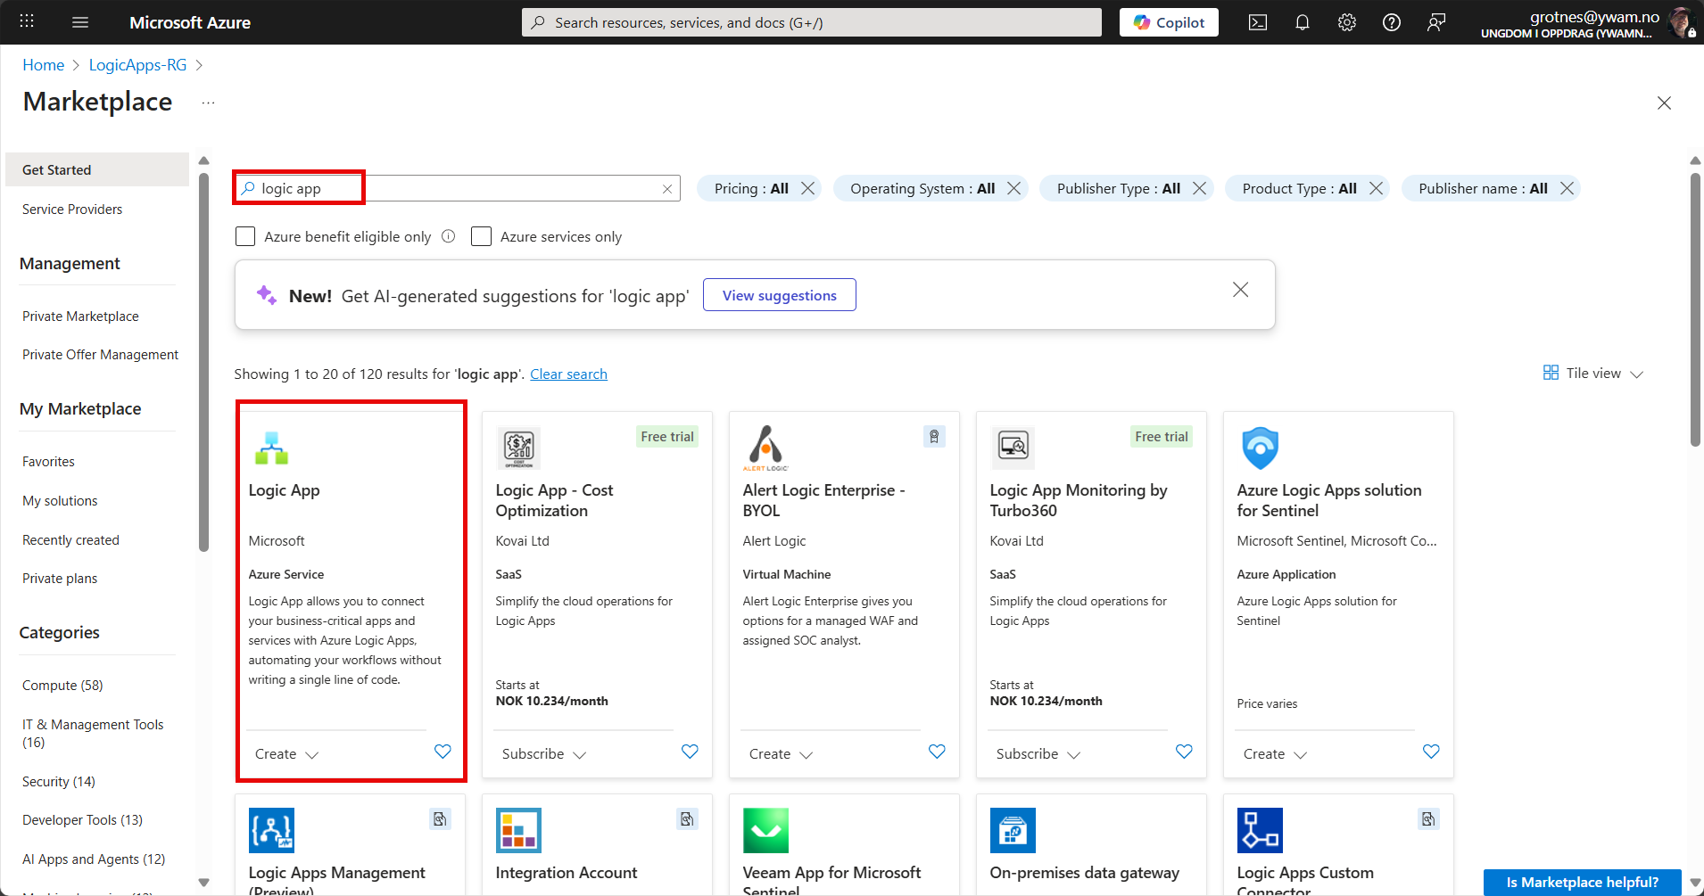
Task: Open the Product Type filter options
Action: (x=1299, y=188)
